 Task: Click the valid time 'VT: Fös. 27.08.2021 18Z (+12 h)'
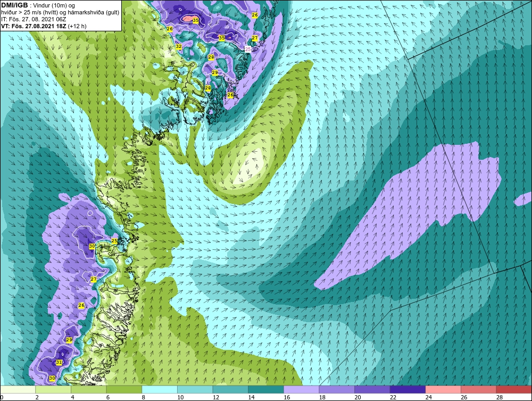point(44,26)
